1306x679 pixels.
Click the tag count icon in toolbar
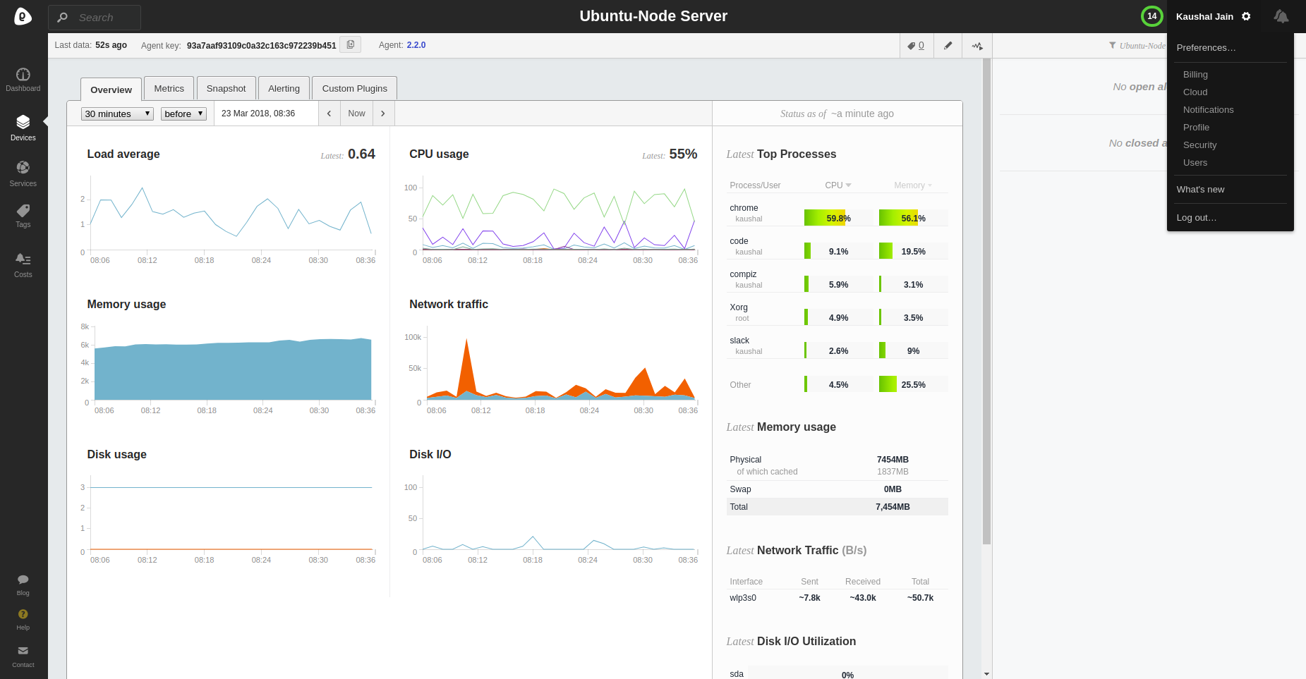[x=916, y=46]
